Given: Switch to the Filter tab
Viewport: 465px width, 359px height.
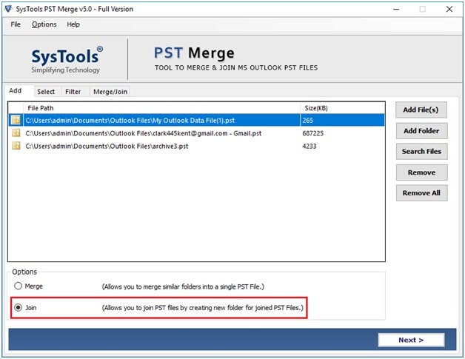Looking at the screenshot, I should [x=73, y=92].
